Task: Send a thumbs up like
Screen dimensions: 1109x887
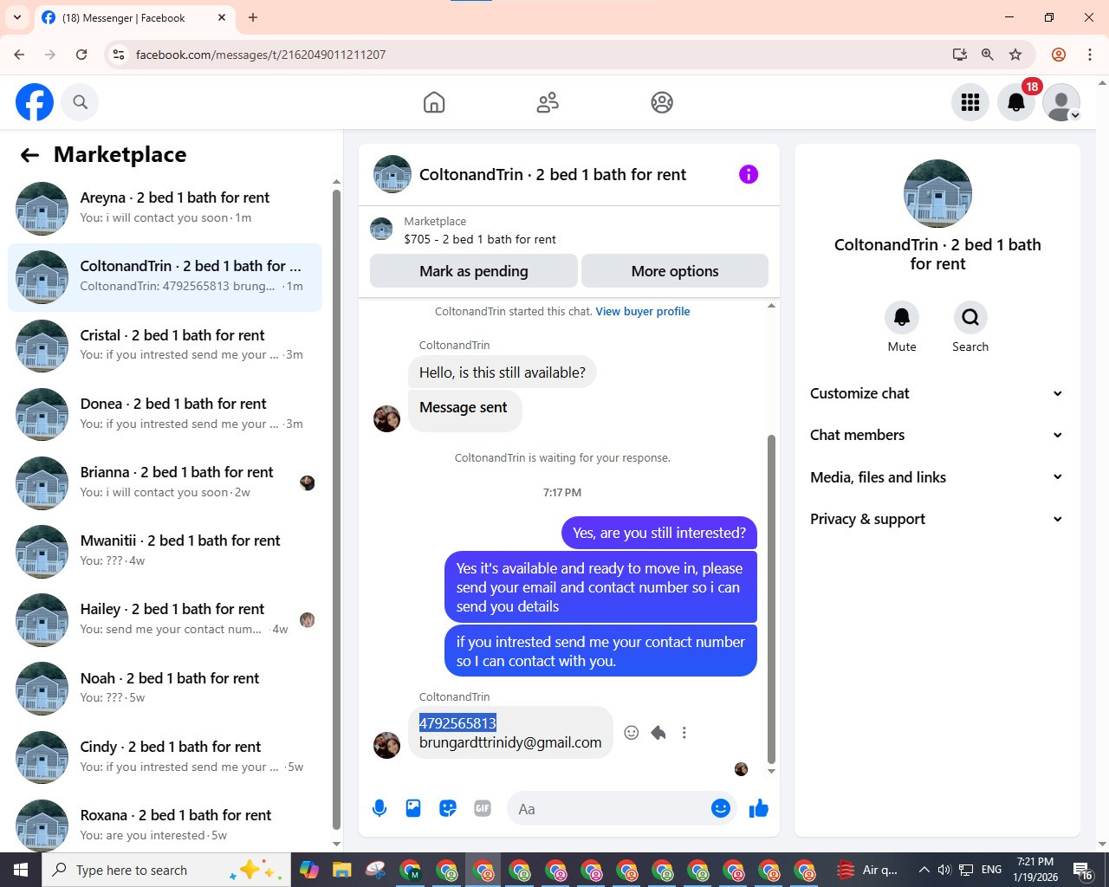Action: pos(759,808)
